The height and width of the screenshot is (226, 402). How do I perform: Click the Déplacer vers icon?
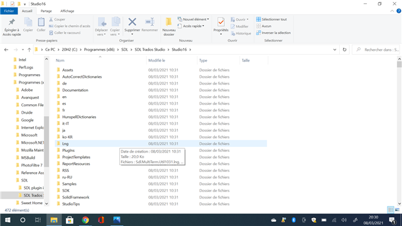[x=102, y=23]
